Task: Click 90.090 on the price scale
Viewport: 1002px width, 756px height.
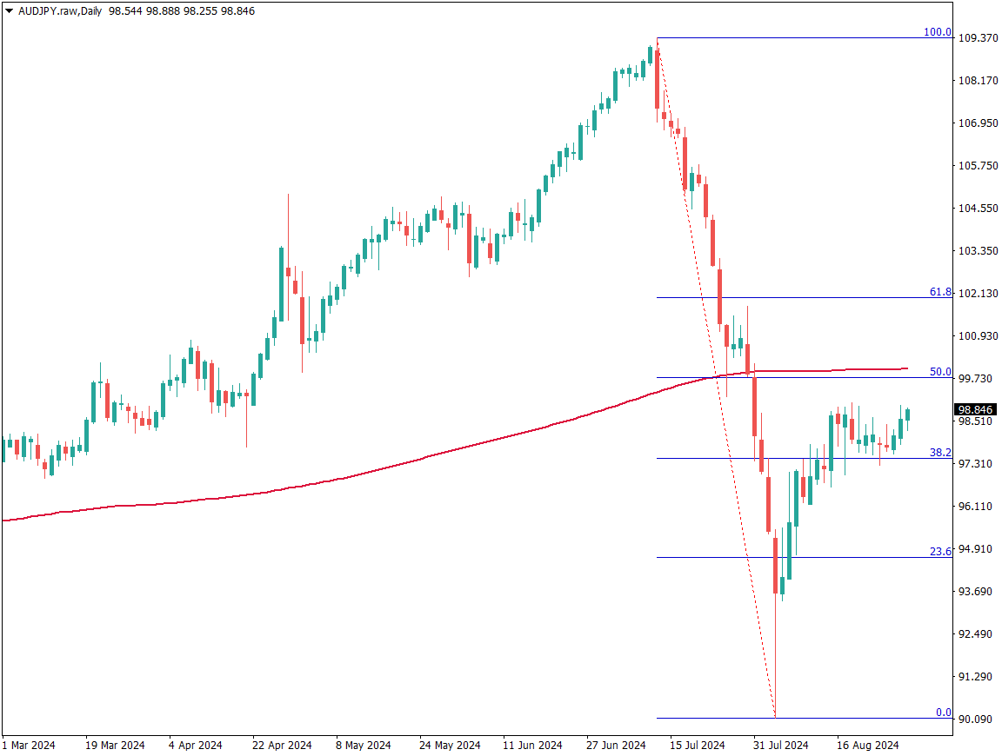Action: tap(976, 720)
